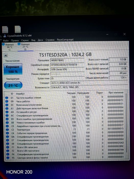The height and width of the screenshot is (179, 134).
Task: Click the 21 °C temperature button
Action: click(13, 85)
